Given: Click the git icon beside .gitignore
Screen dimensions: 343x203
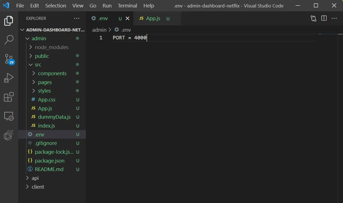Looking at the screenshot, I should [x=30, y=143].
